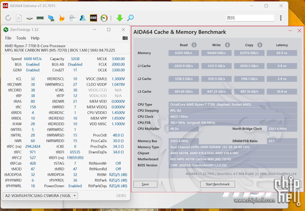Select the tREFI value 65535
Image resolution: width=305 pixels, height=211 pixels.
(x=75, y=152)
